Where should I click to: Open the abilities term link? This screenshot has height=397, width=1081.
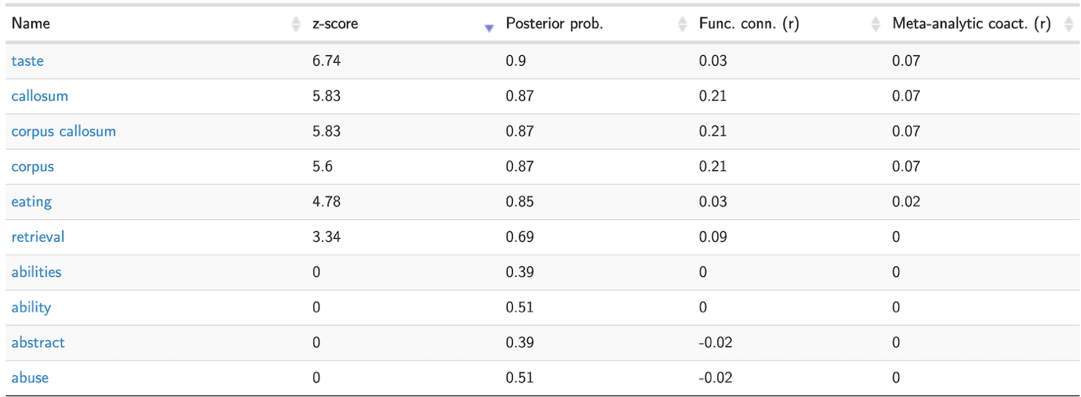[36, 271]
